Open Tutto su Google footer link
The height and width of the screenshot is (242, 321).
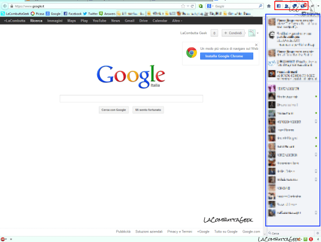(226, 231)
